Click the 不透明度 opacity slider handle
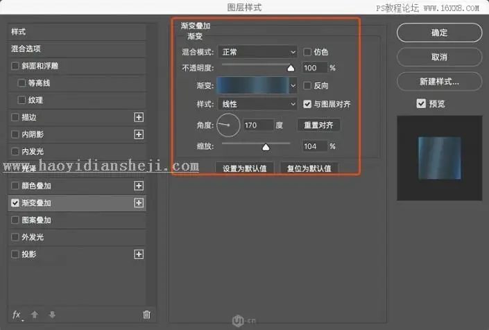The height and width of the screenshot is (330, 489). tap(291, 68)
